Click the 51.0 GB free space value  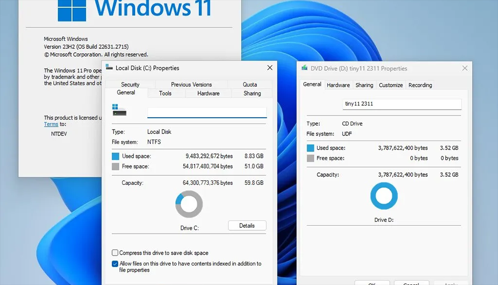(254, 166)
